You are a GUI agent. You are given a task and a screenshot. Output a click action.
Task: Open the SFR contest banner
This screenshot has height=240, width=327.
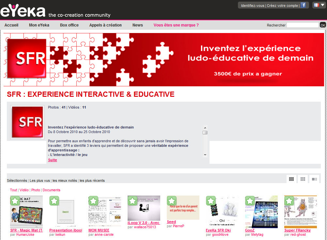pyautogui.click(x=164, y=60)
